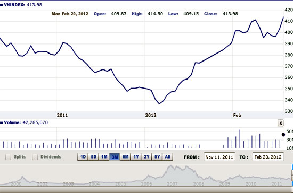Click the Close value 413.98

[230, 14]
